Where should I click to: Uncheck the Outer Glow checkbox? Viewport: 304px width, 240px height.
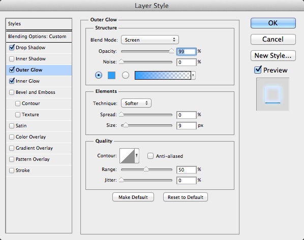(12, 70)
